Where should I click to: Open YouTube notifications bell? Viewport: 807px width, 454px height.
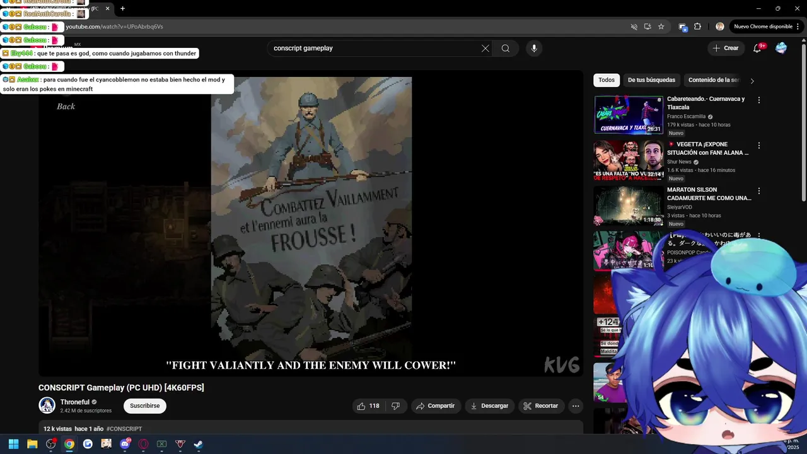pyautogui.click(x=757, y=49)
